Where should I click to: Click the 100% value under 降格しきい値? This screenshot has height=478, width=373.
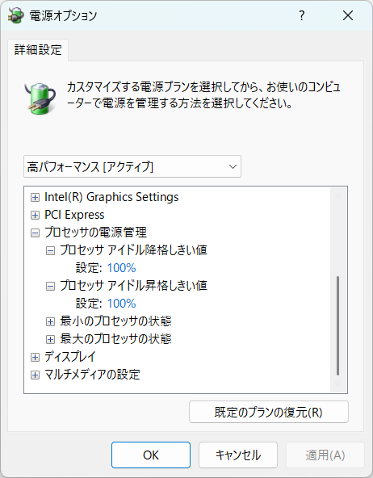coord(122,268)
